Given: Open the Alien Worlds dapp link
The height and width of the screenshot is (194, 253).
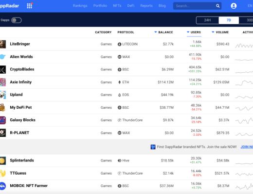Looking at the screenshot, I should [21, 57].
